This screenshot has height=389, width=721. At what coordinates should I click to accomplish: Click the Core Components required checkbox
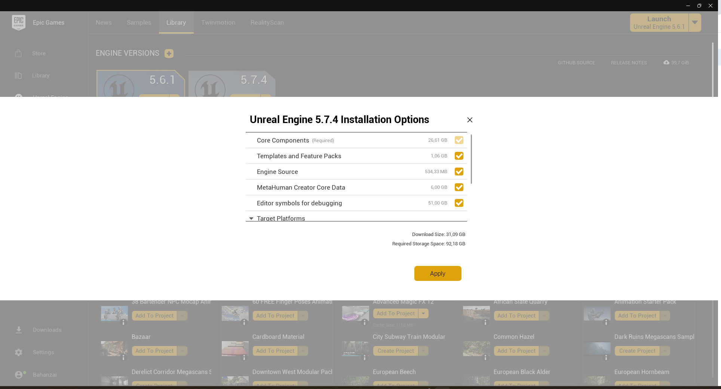[x=459, y=140]
